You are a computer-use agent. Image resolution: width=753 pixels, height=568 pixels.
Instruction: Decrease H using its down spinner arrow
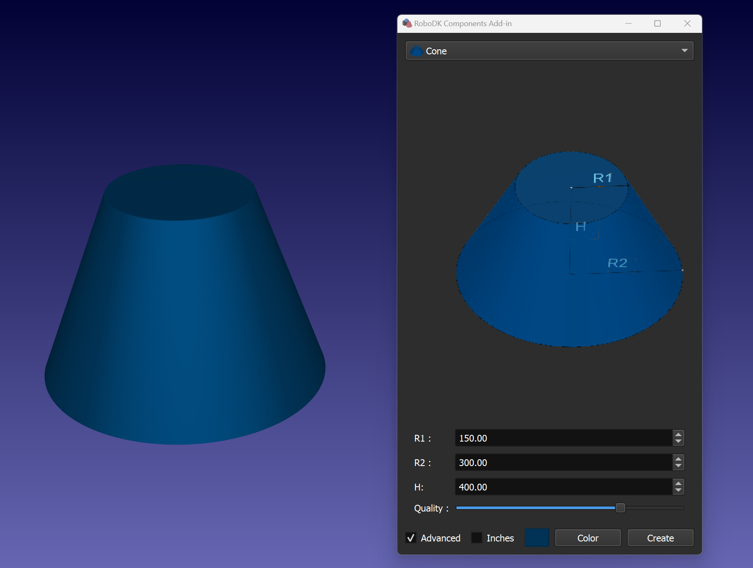coord(678,490)
